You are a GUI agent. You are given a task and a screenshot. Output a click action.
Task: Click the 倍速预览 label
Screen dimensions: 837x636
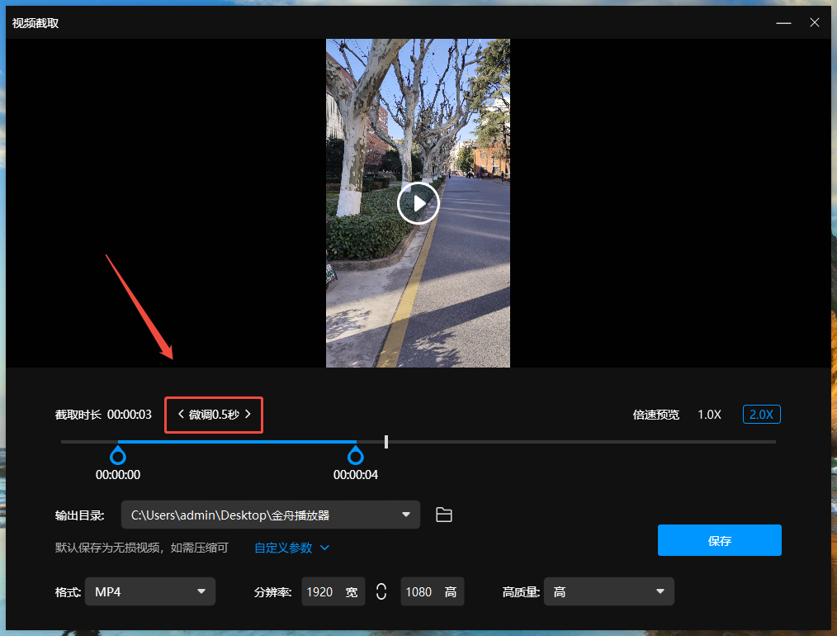pos(656,415)
